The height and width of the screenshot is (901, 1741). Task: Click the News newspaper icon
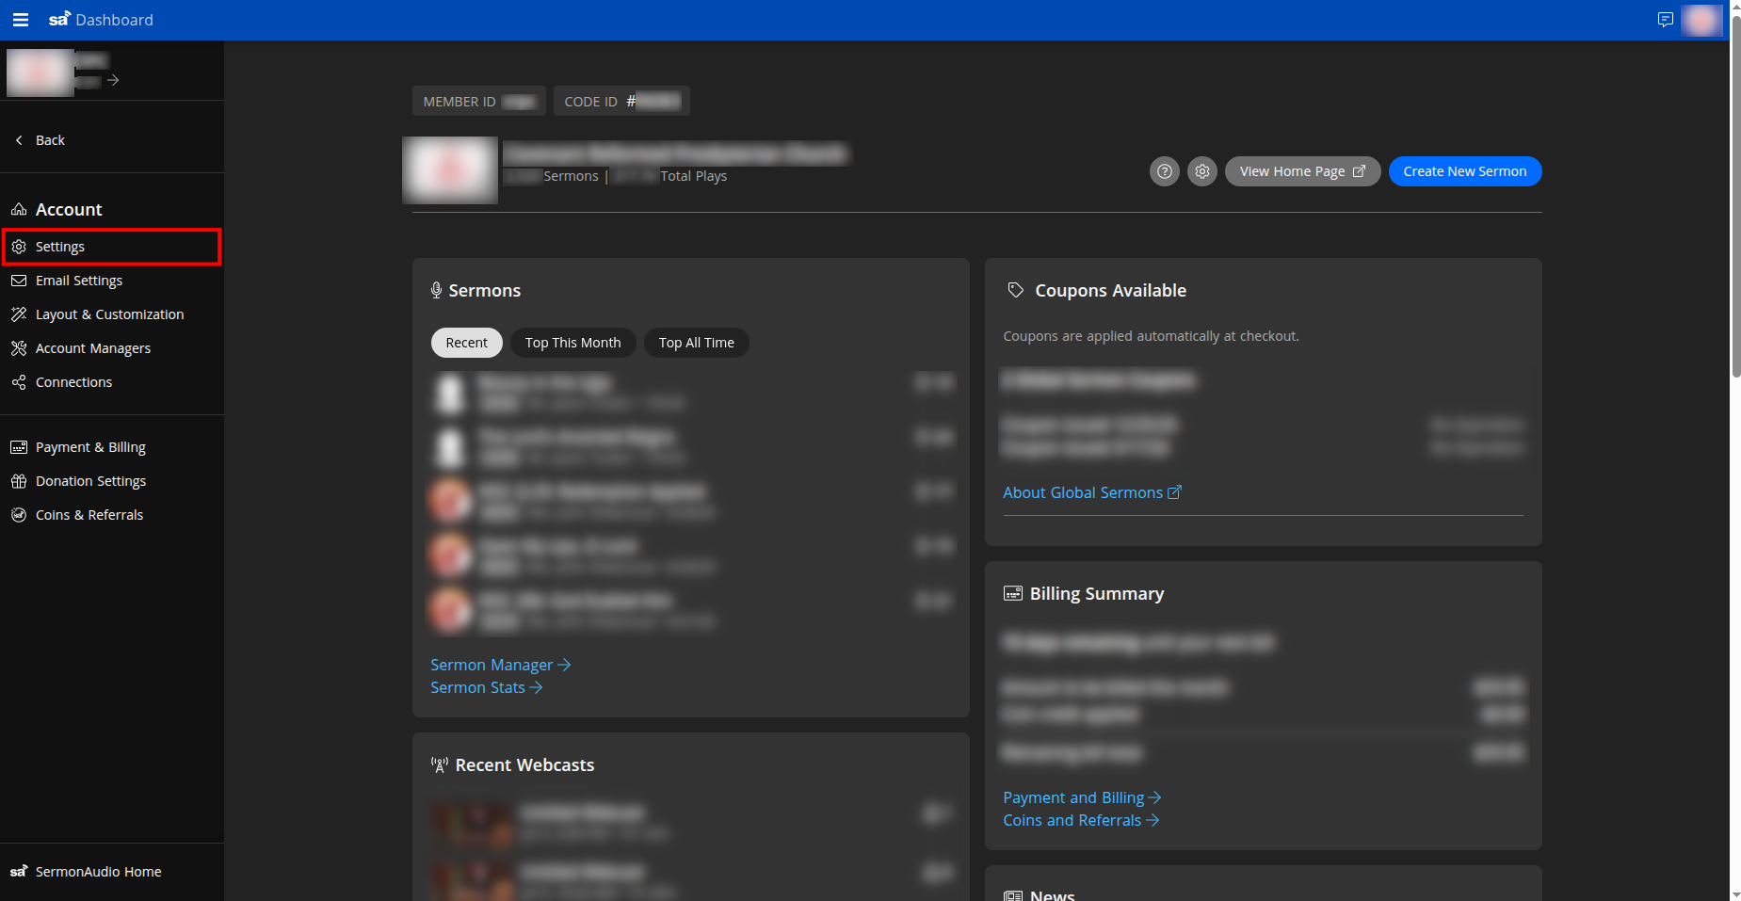point(1013,895)
